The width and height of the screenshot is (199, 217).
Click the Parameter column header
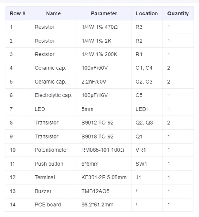pos(104,13)
